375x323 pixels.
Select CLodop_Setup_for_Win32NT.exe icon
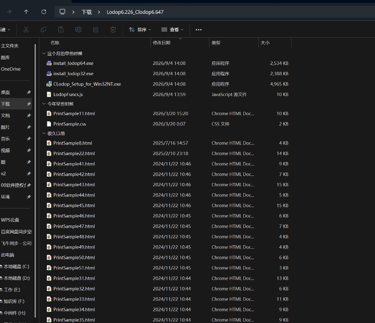click(x=49, y=84)
